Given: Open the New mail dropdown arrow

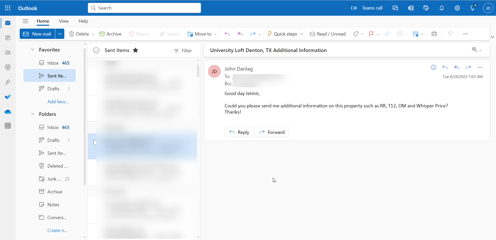Looking at the screenshot, I should click(x=60, y=34).
